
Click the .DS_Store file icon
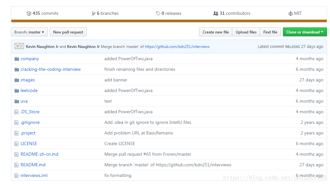tap(16, 112)
